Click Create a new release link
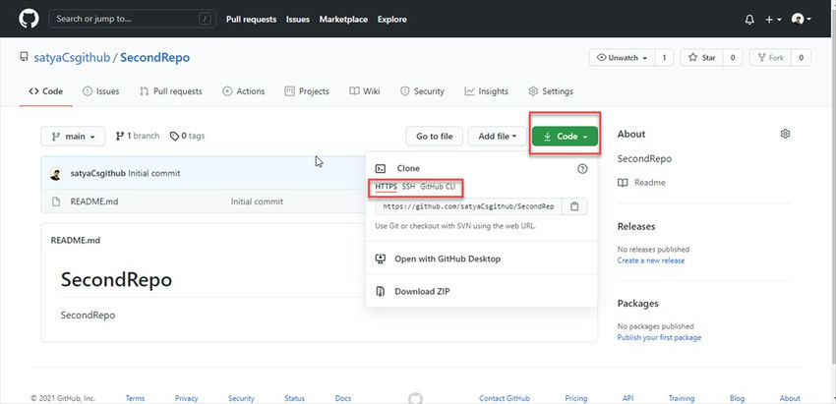The image size is (836, 404). [651, 260]
